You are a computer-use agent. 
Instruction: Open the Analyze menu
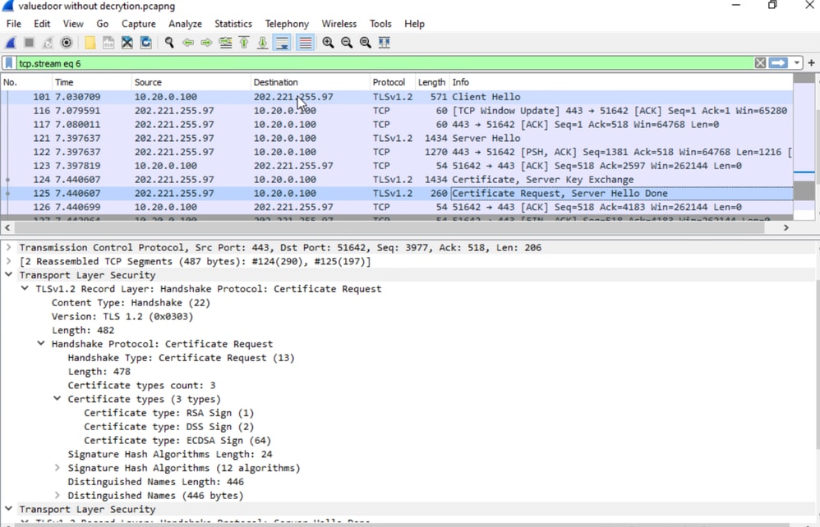[x=185, y=24]
